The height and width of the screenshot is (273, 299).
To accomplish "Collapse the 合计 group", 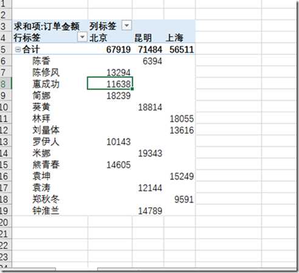I will point(18,50).
